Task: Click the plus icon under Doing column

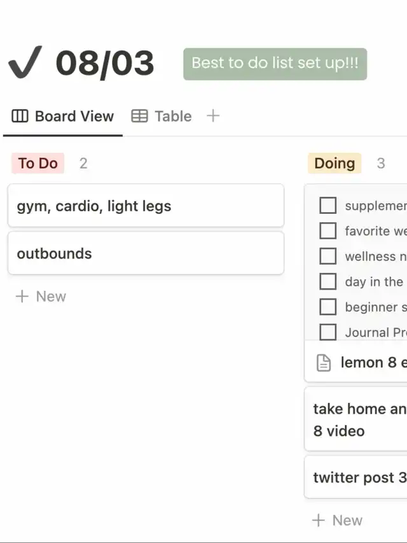Action: [319, 521]
